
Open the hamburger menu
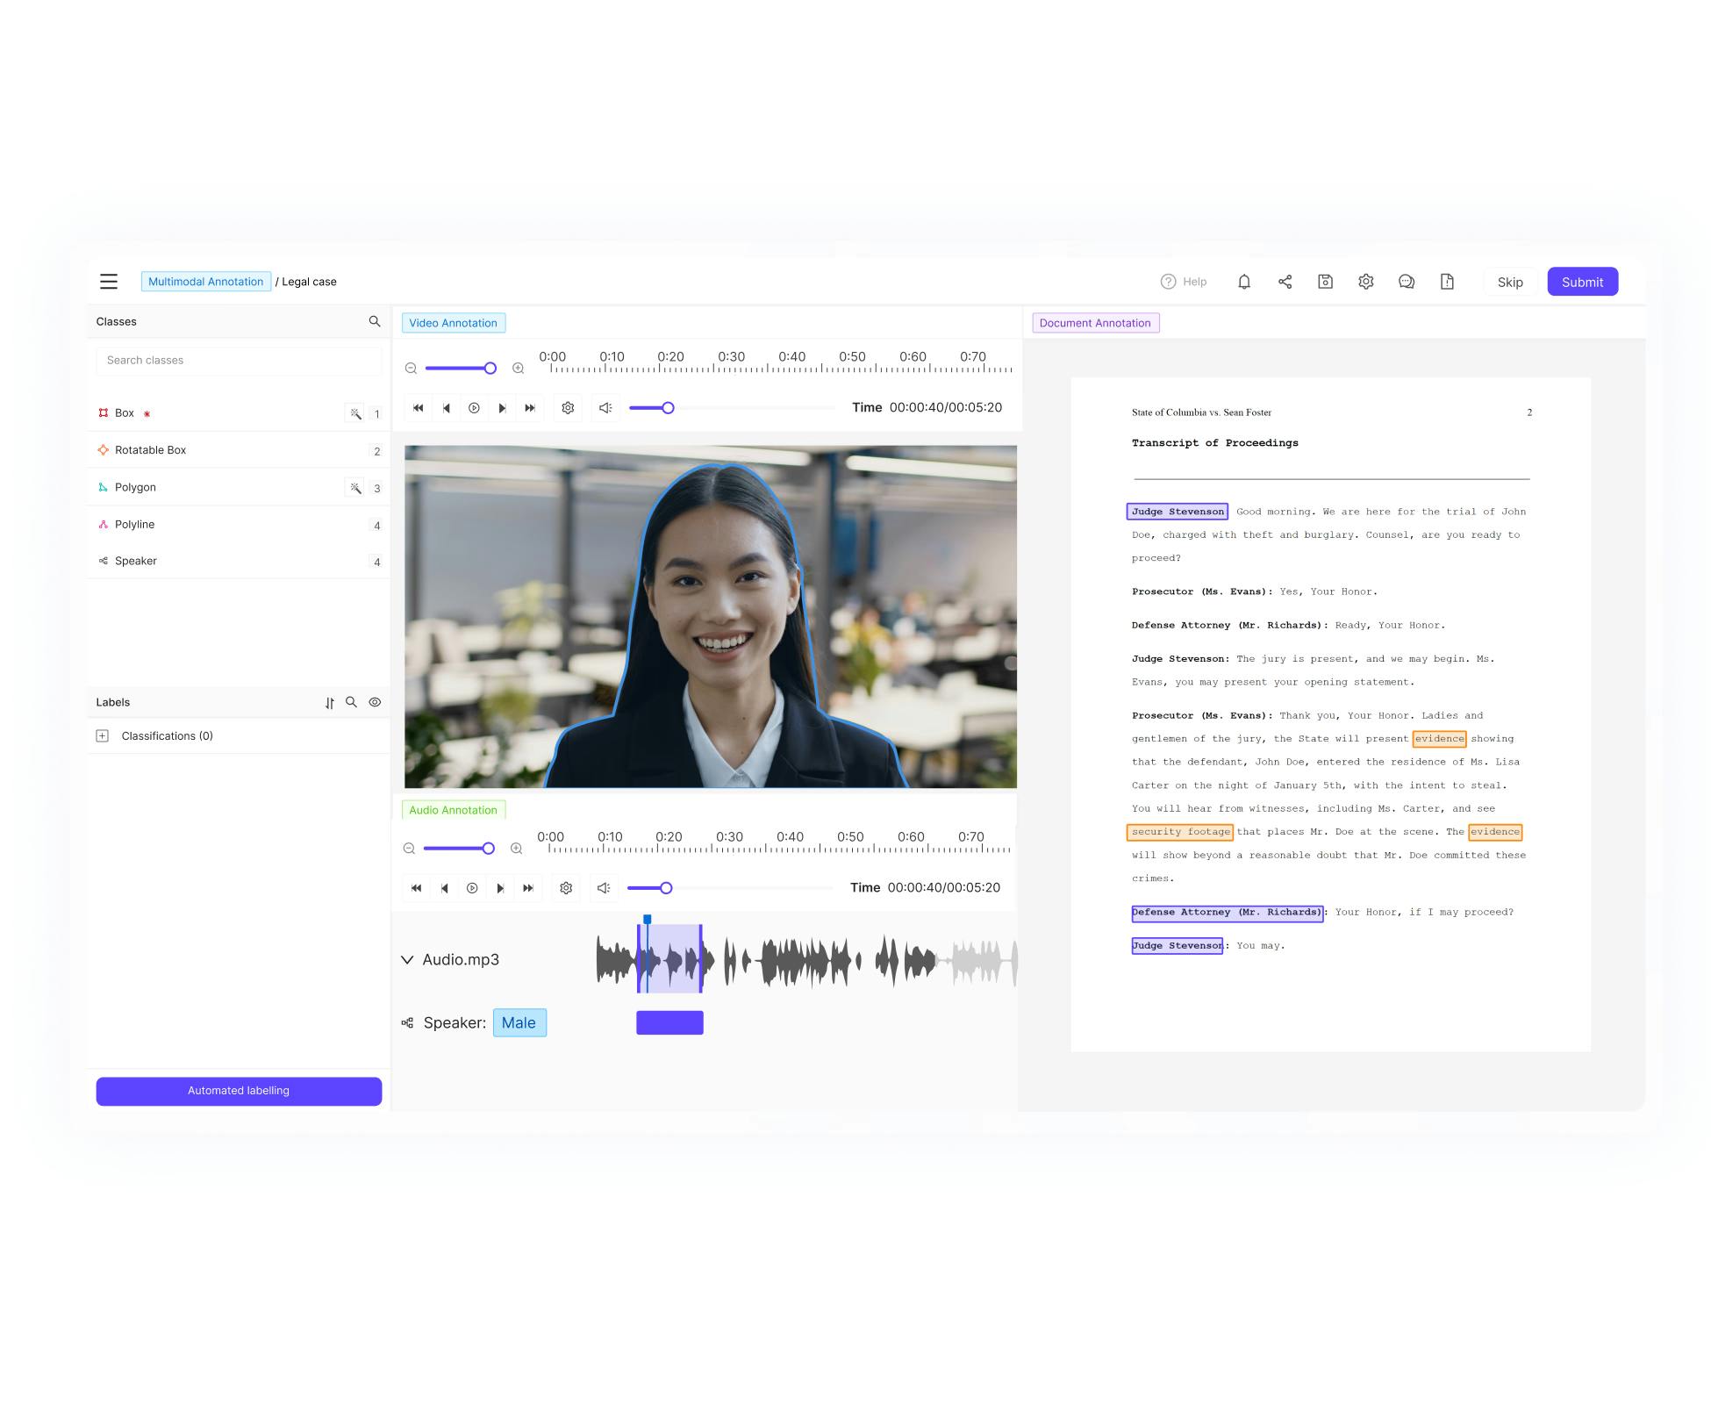click(109, 282)
